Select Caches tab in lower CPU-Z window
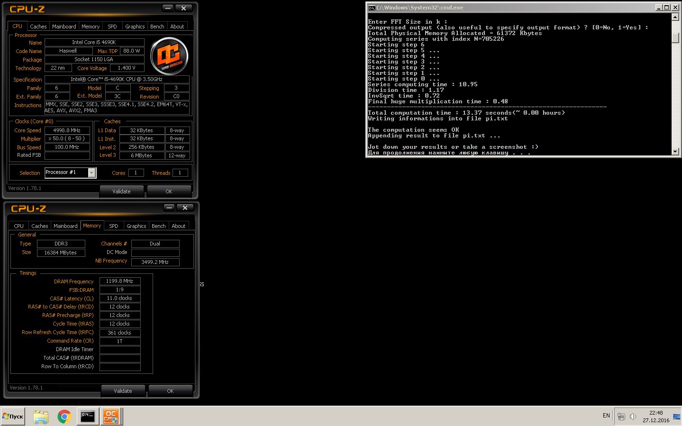The image size is (682, 426). click(x=40, y=226)
